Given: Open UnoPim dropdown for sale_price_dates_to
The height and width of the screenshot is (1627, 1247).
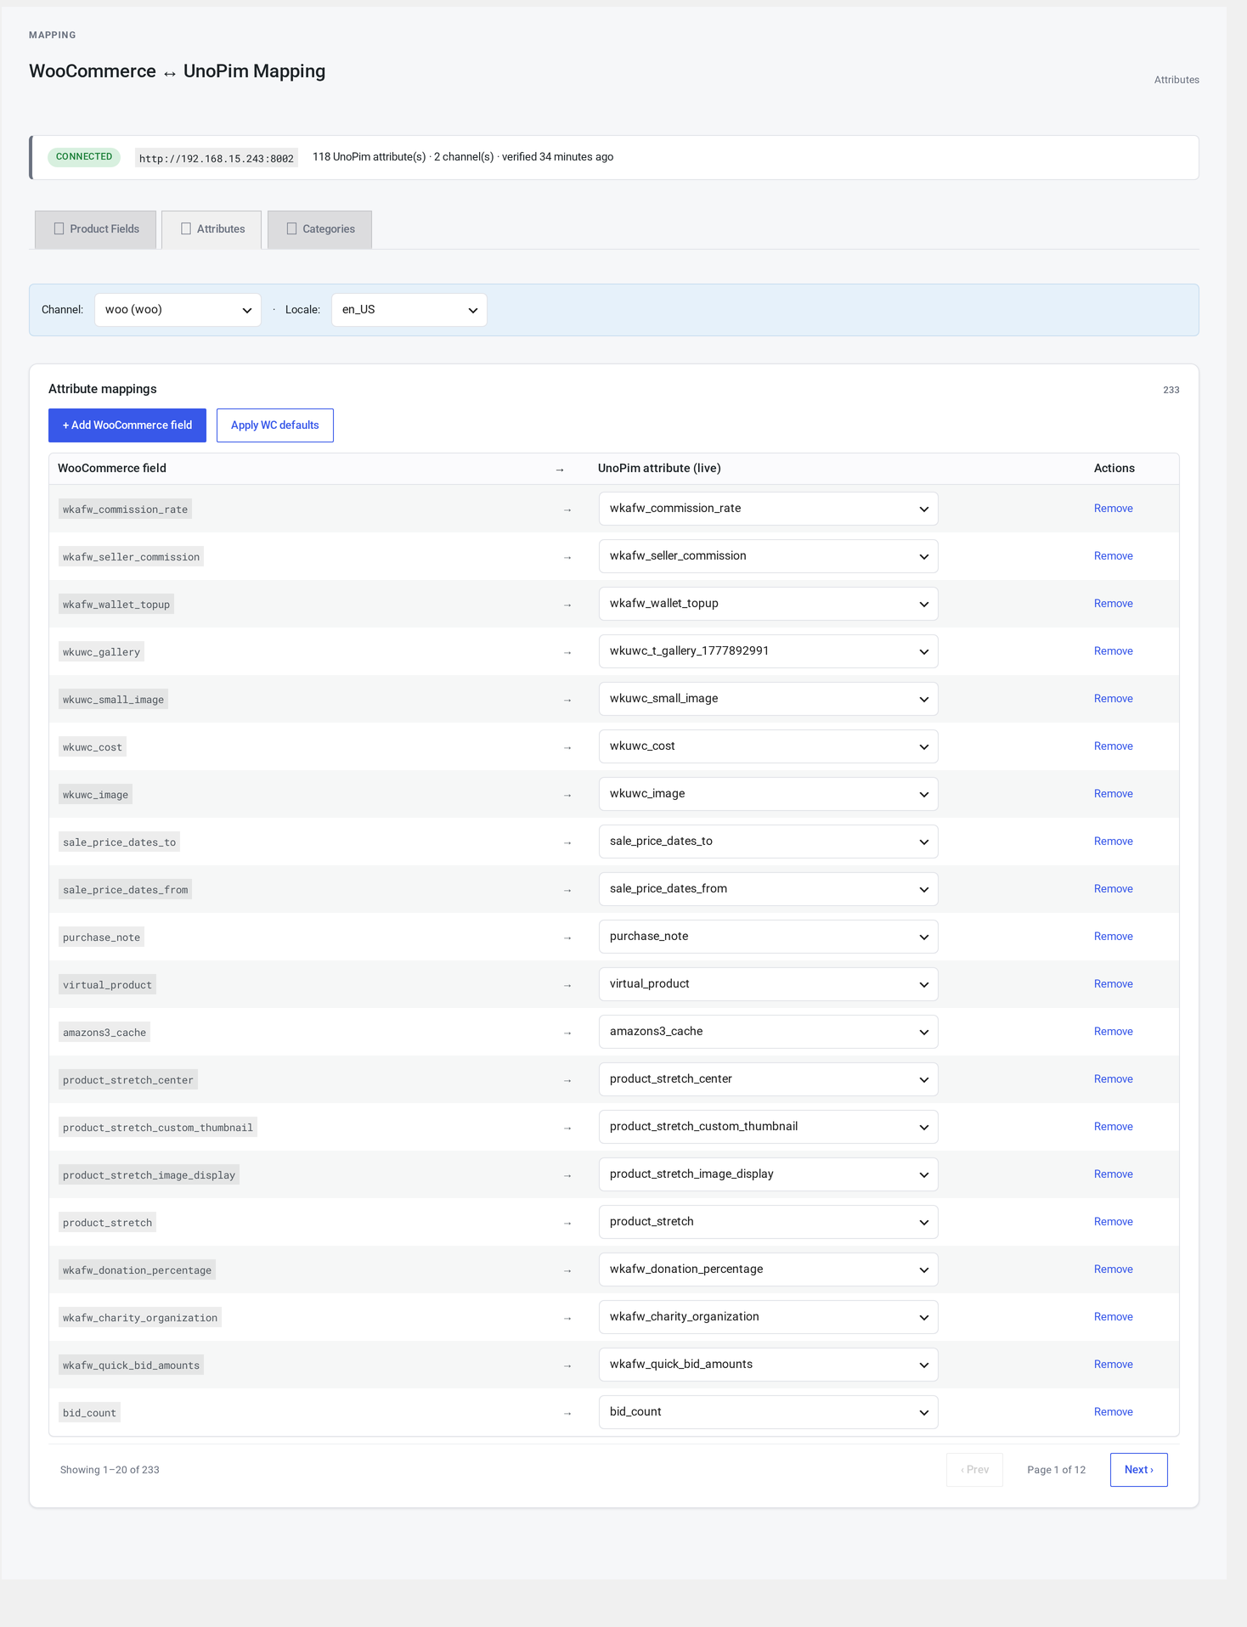Looking at the screenshot, I should [x=768, y=842].
